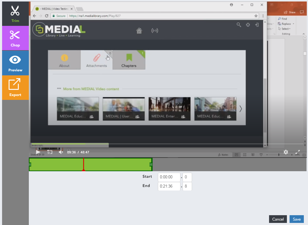
Task: Click Share in PowerPoint window
Action: pyautogui.click(x=290, y=12)
